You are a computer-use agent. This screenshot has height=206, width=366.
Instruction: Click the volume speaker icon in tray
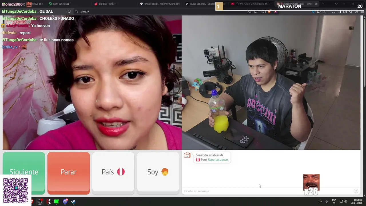click(x=346, y=201)
